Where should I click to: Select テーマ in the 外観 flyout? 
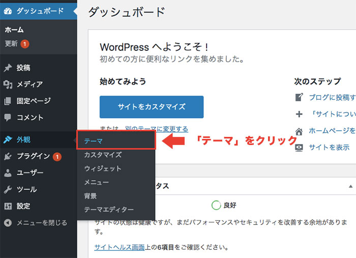coord(93,141)
